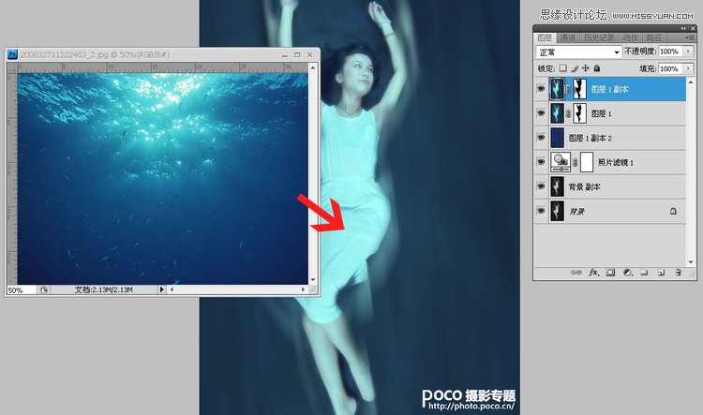Click vertical scroll up arrow in document window
This screenshot has width=703, height=415.
coord(313,67)
